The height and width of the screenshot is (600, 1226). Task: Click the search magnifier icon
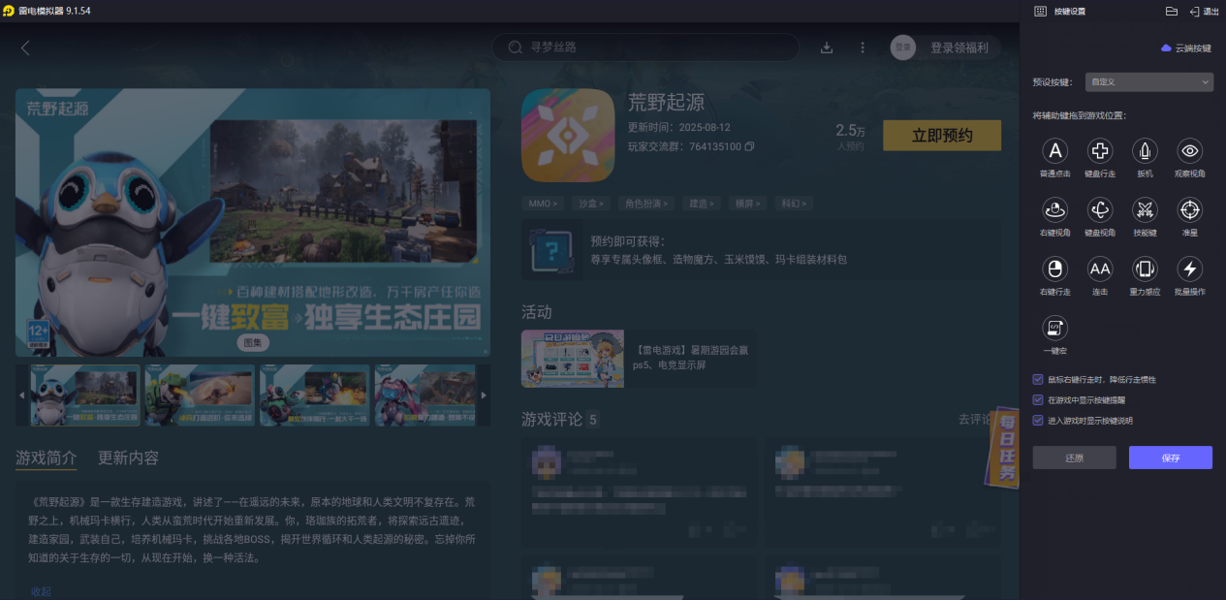(x=516, y=47)
